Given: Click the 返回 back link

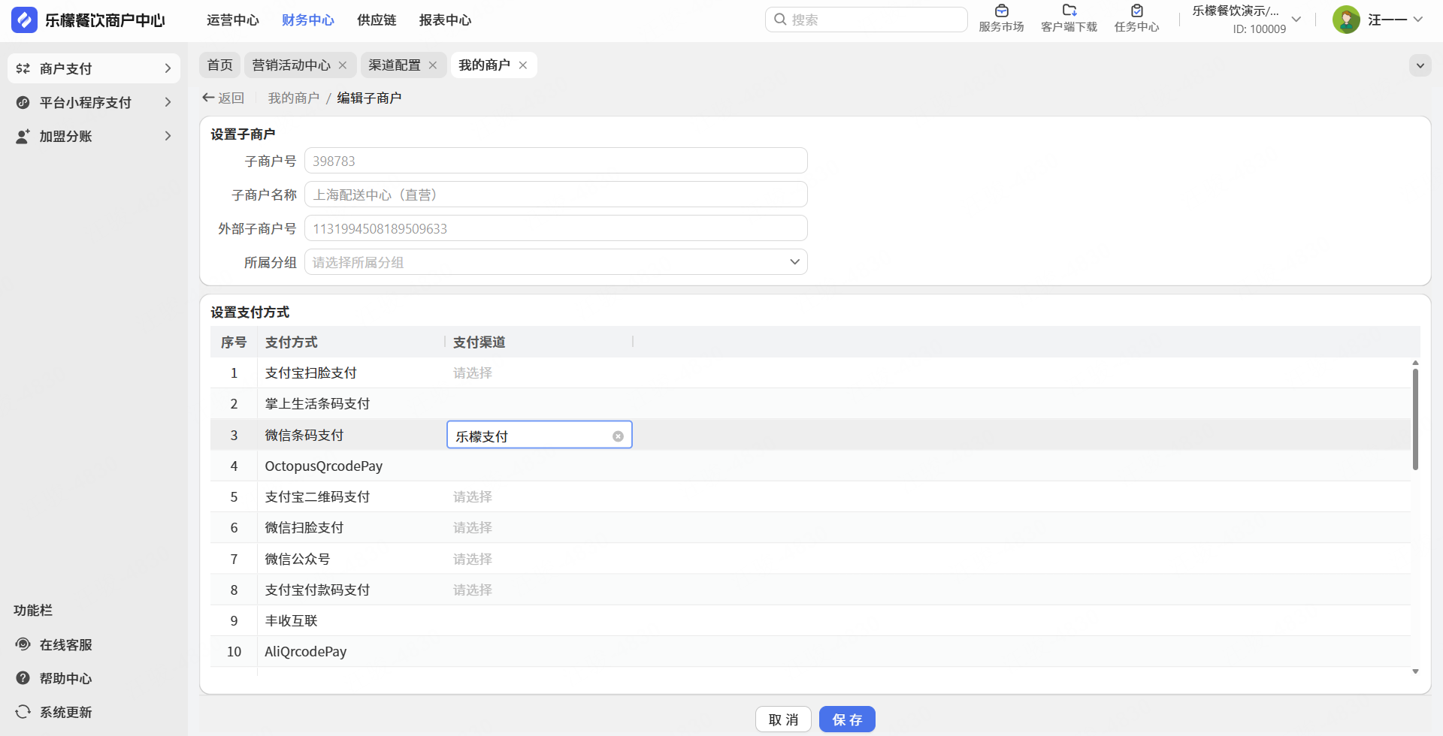Looking at the screenshot, I should (x=223, y=98).
